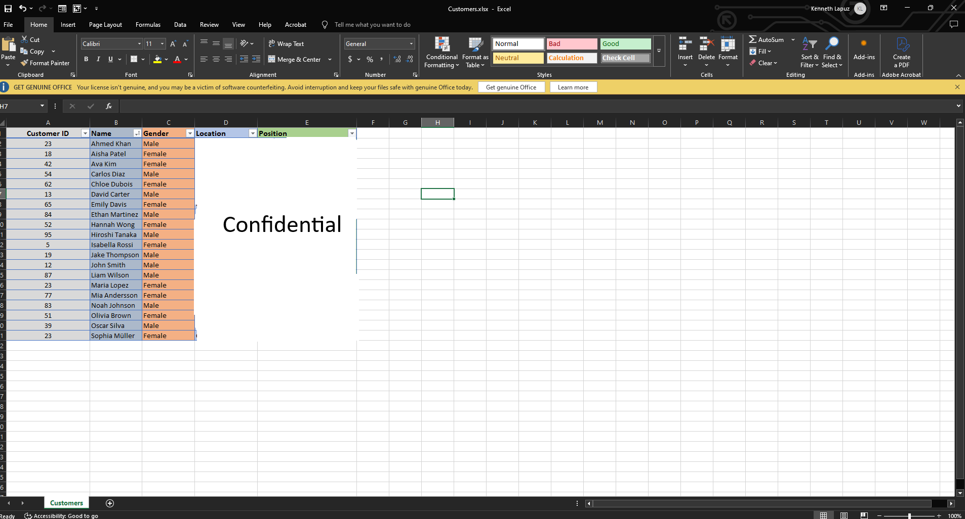Open the General number format dropdown

(x=411, y=44)
